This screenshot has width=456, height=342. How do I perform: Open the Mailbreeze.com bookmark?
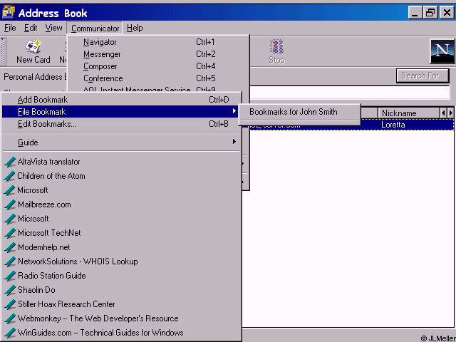tap(44, 204)
